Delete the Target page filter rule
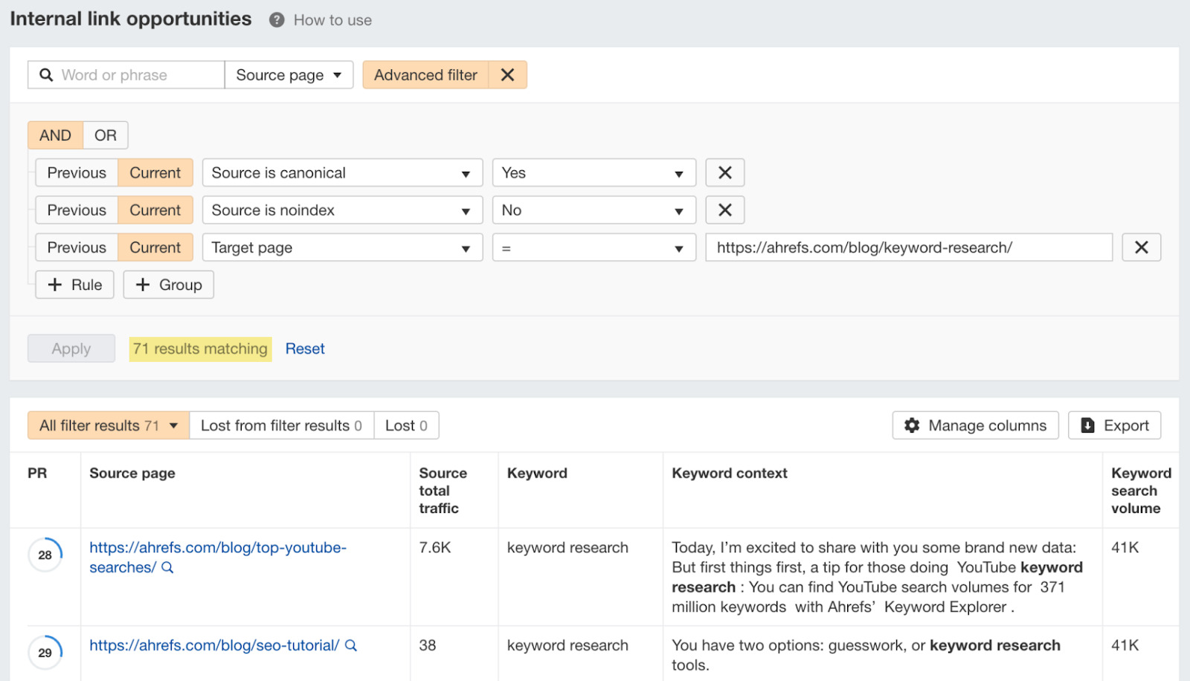Image resolution: width=1190 pixels, height=681 pixels. pyautogui.click(x=1141, y=248)
